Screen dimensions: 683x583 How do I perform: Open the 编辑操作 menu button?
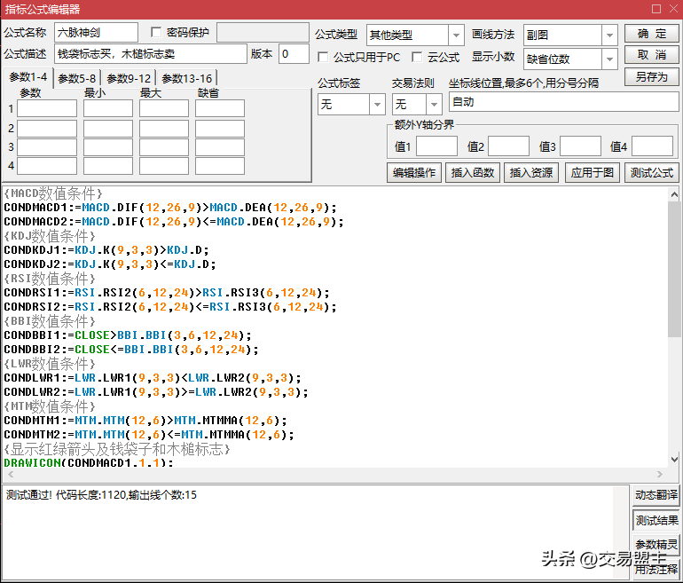[414, 172]
